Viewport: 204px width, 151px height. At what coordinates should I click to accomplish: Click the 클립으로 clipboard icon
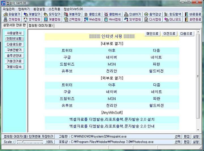[x=86, y=14]
